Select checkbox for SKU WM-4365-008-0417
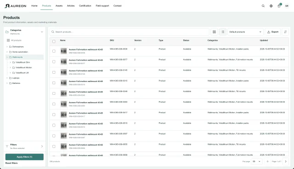Viewport: 294px width, 169px height. click(54, 114)
